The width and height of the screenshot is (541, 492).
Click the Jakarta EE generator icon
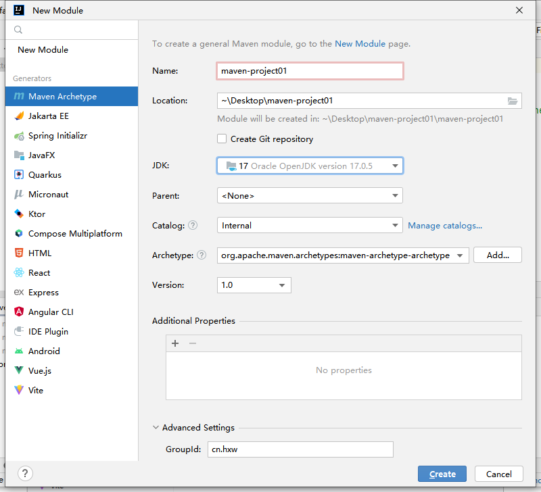(19, 116)
